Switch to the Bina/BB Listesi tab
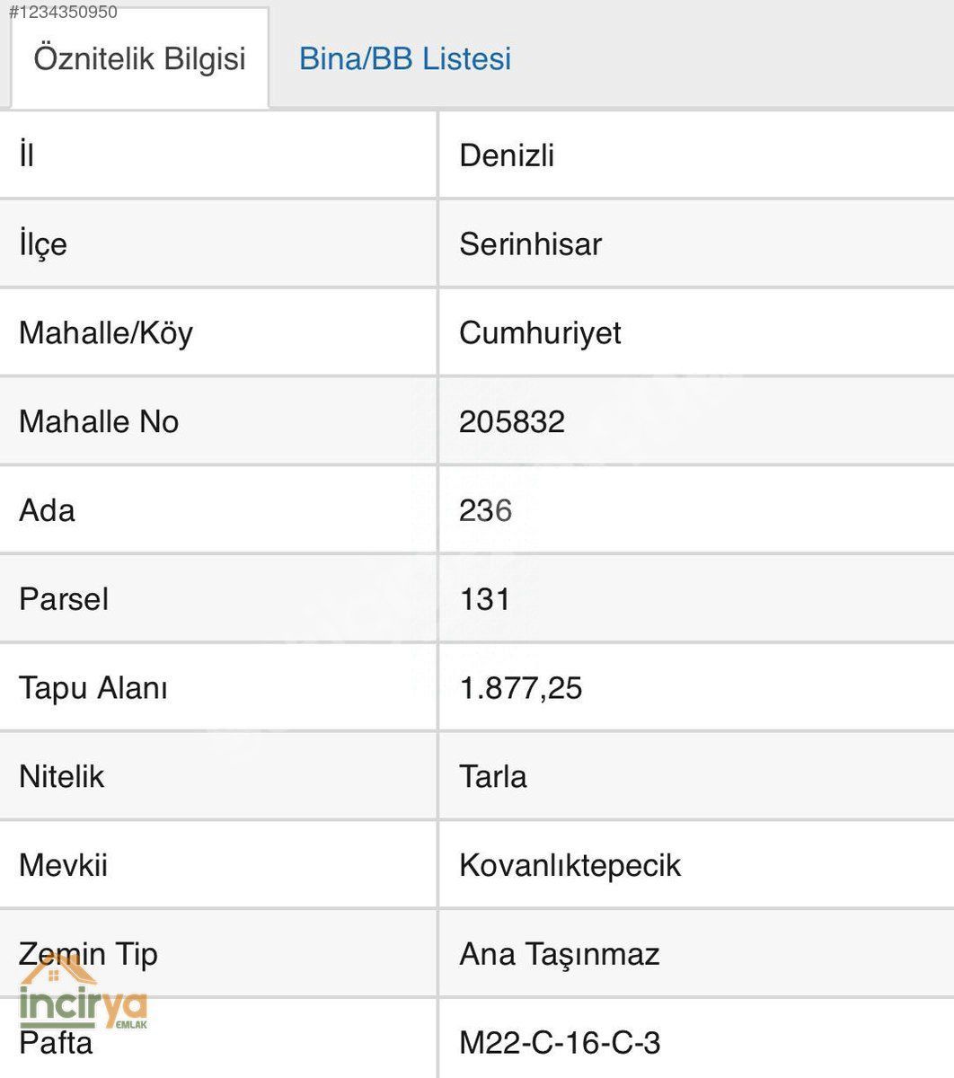 [405, 58]
